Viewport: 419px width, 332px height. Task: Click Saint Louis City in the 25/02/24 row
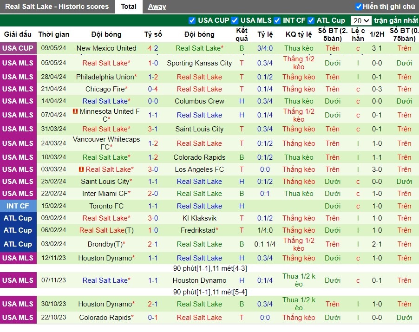105,182
